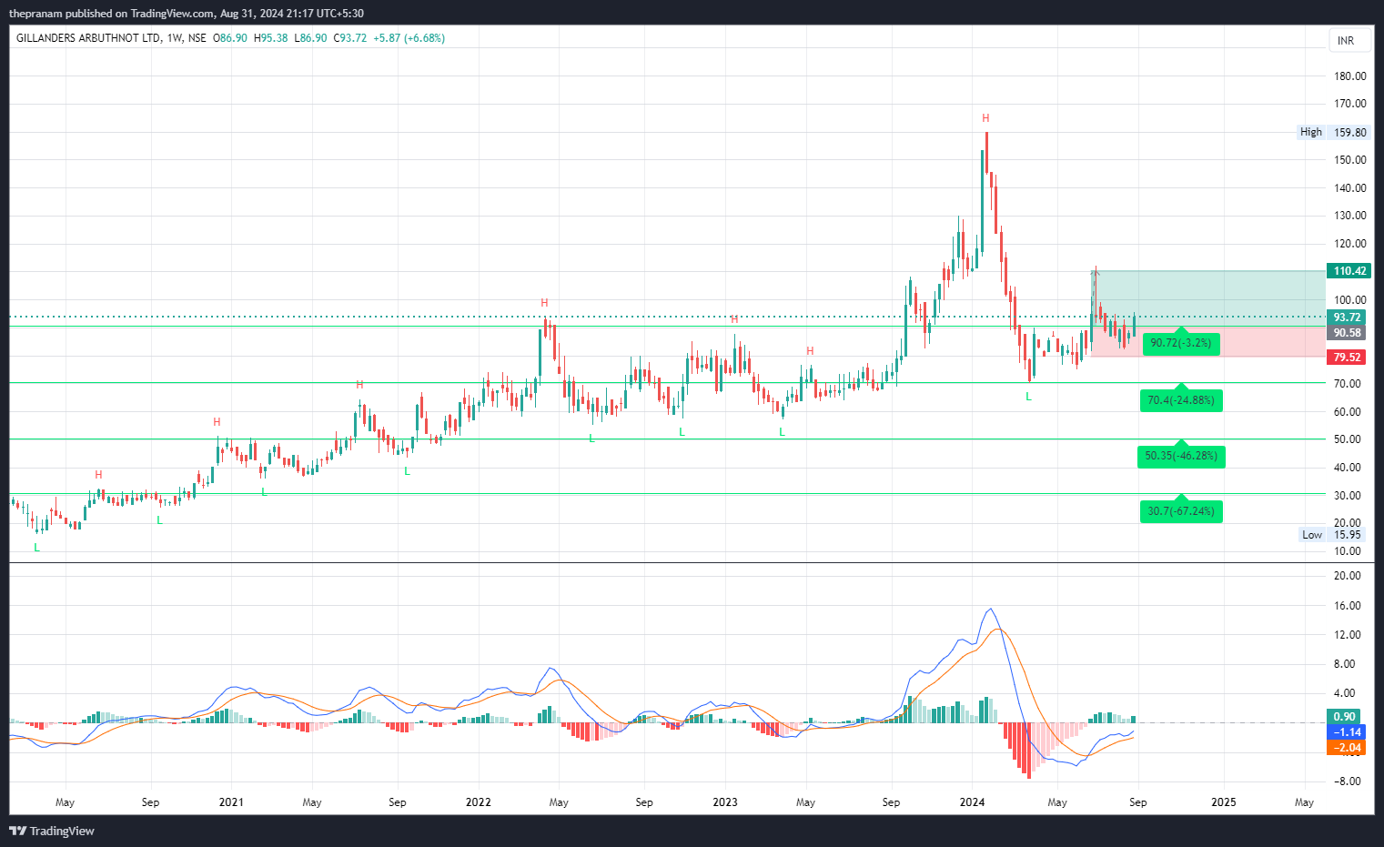The image size is (1384, 847).
Task: Click the 0.90 MACD histogram value label
Action: [x=1344, y=717]
